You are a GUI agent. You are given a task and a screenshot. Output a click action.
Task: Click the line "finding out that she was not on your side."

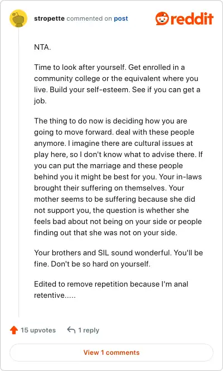[106, 232]
